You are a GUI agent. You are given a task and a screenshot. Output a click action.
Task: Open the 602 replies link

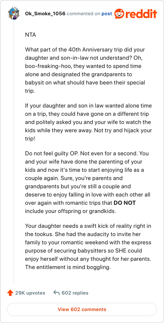[x=75, y=293]
